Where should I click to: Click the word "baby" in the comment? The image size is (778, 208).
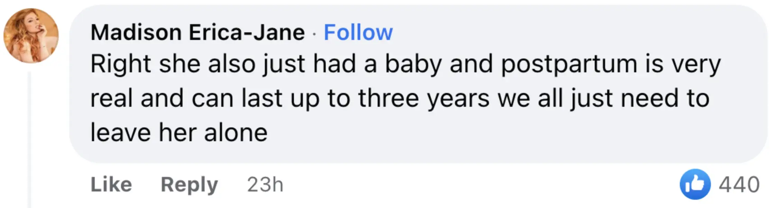pyautogui.click(x=413, y=64)
